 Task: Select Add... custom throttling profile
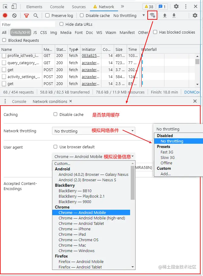[x=165, y=174]
